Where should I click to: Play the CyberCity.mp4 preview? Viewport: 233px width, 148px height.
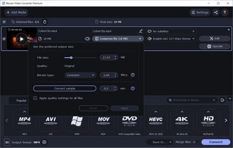[x=22, y=39]
